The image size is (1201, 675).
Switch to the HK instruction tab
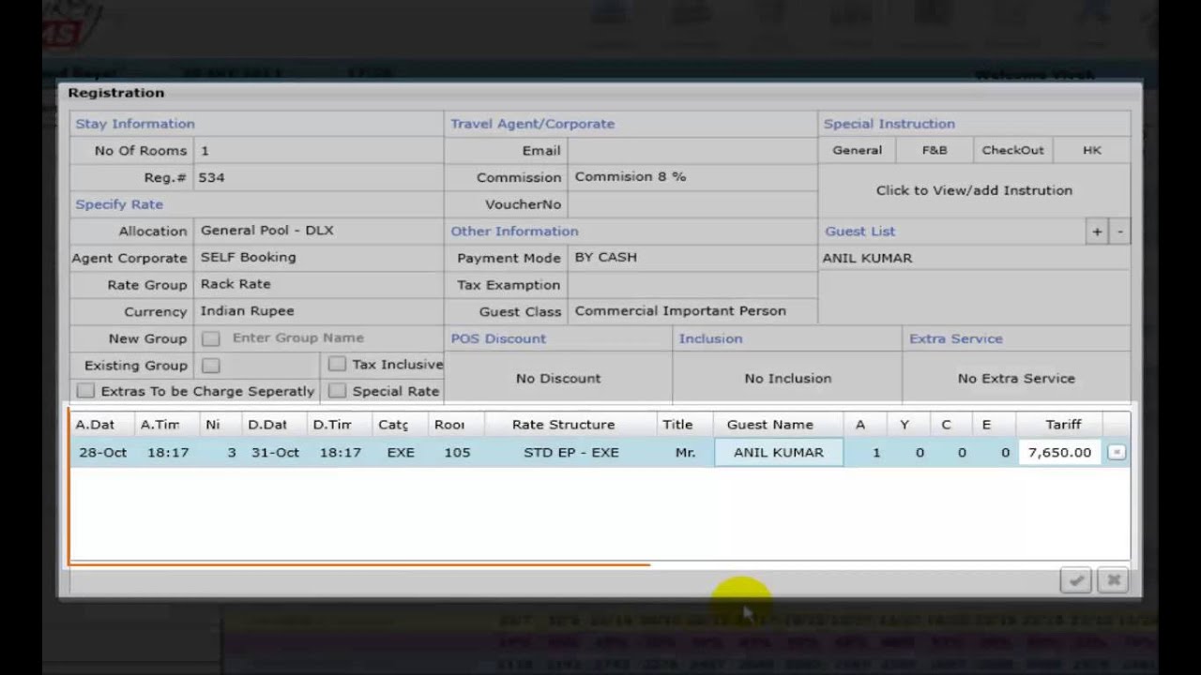pyautogui.click(x=1091, y=150)
